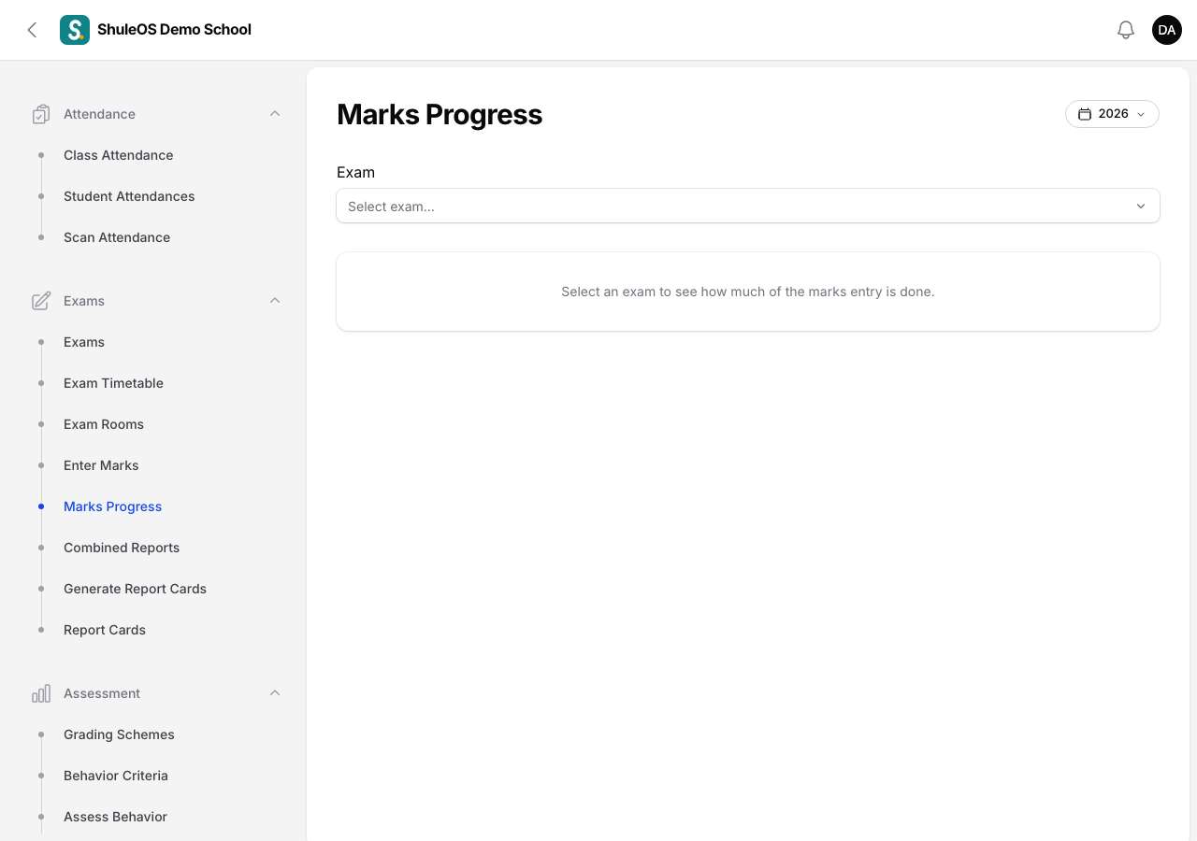Collapse the Assessment section chevron

click(x=275, y=693)
